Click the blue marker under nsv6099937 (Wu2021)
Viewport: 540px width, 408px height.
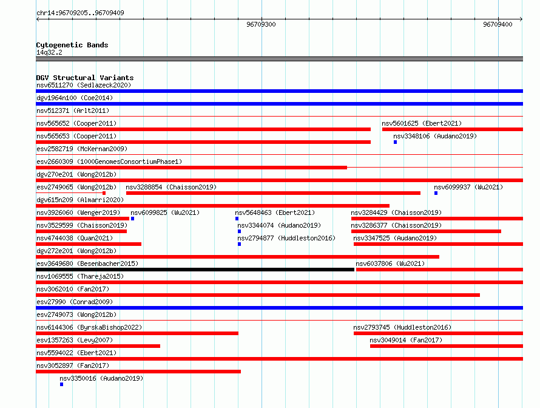(x=436, y=193)
